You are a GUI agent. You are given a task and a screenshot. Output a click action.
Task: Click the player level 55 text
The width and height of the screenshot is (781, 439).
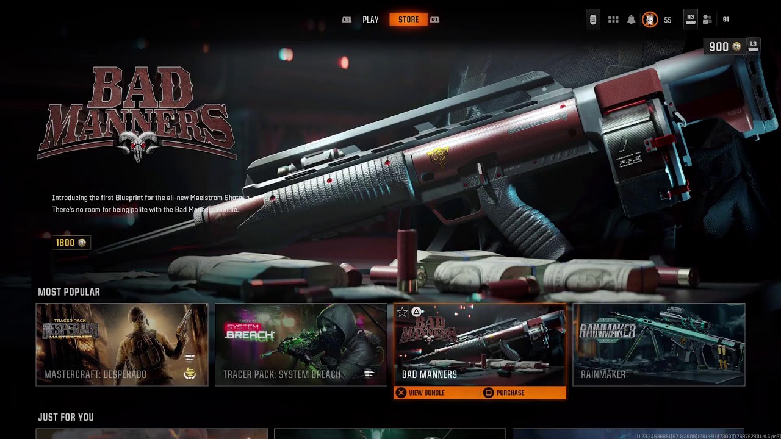click(668, 20)
